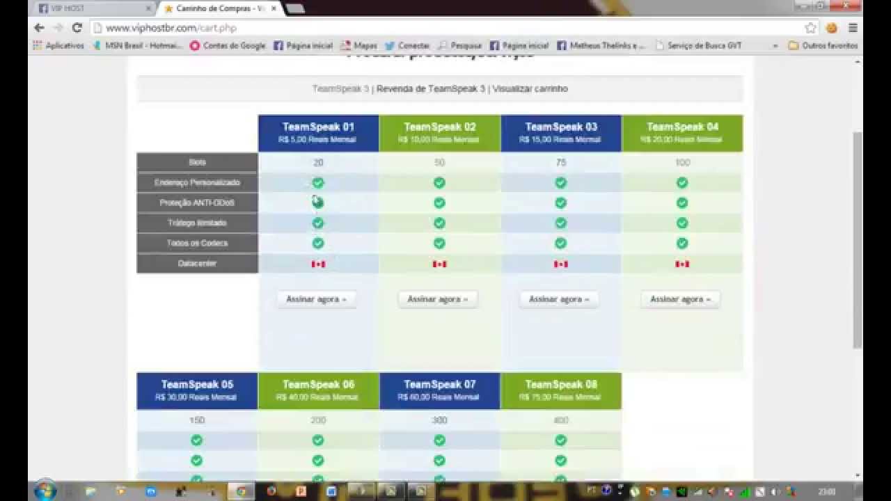Viewport: 891px width, 501px height.
Task: Open the MSN Brasil - Hotmail bookmark
Action: (x=138, y=45)
